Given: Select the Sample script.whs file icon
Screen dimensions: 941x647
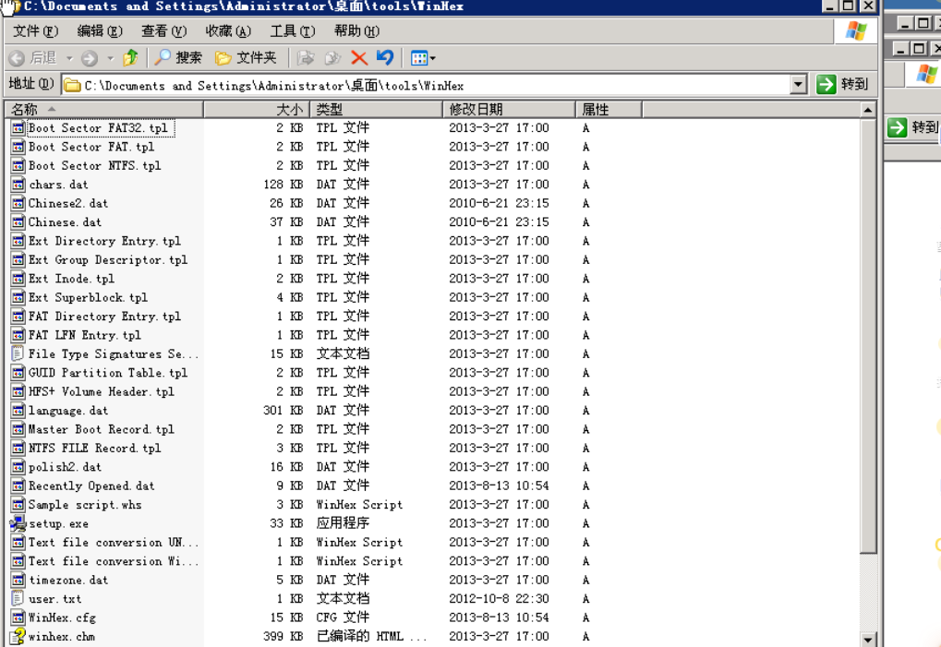Looking at the screenshot, I should pos(18,504).
